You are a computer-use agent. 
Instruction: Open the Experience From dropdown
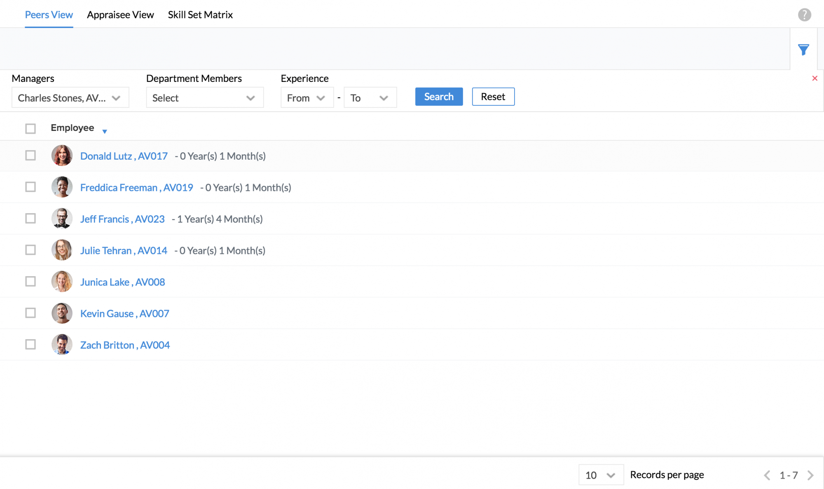click(307, 98)
